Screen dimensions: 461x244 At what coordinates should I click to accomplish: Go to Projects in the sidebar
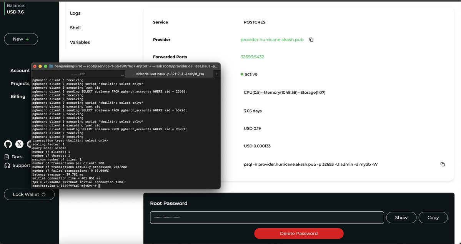coord(20,83)
